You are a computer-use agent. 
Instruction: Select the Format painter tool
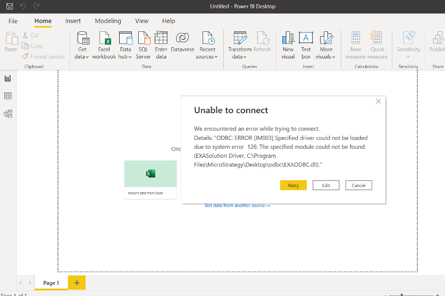pyautogui.click(x=44, y=56)
